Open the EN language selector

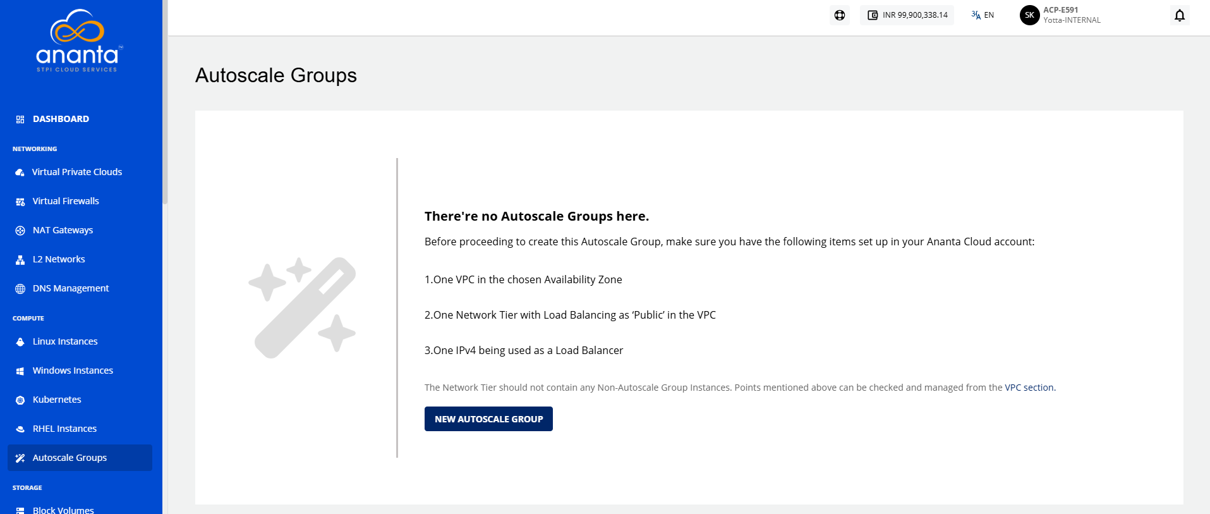[x=983, y=15]
